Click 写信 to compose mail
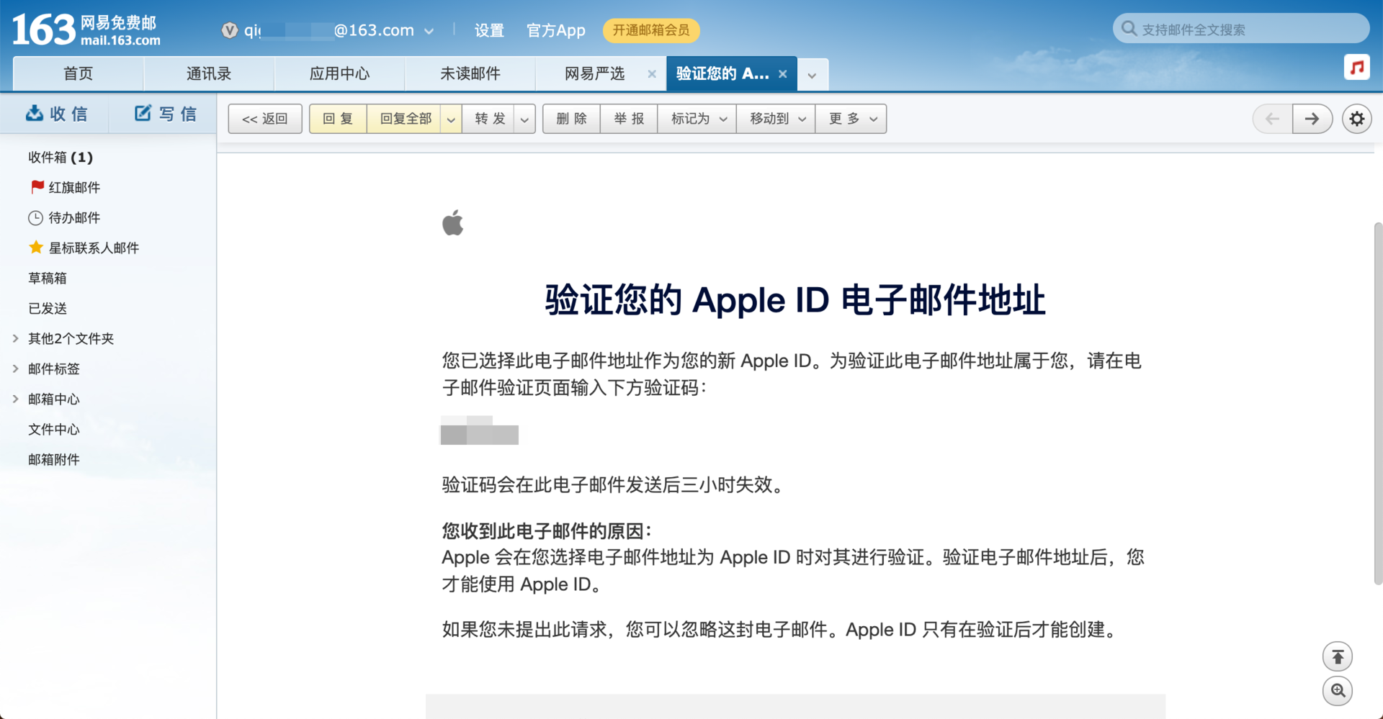 (165, 114)
